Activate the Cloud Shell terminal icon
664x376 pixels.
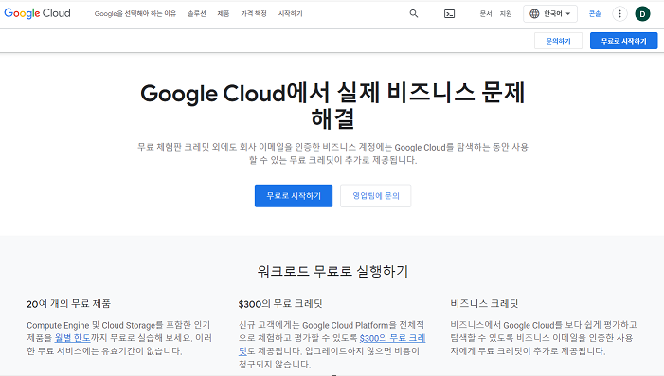tap(449, 14)
